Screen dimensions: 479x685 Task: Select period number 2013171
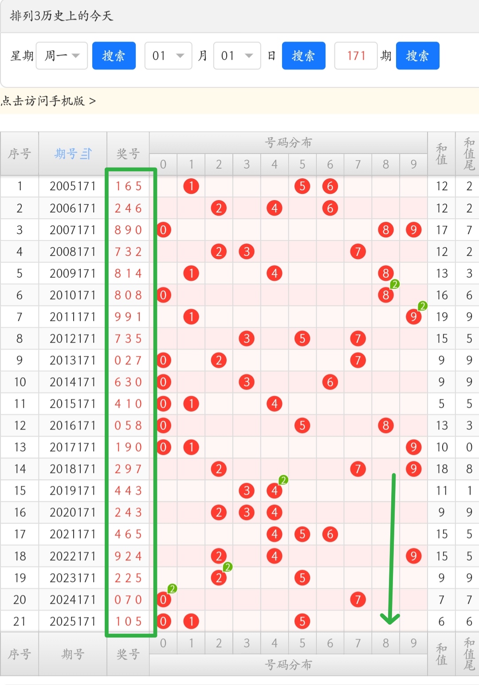[73, 360]
